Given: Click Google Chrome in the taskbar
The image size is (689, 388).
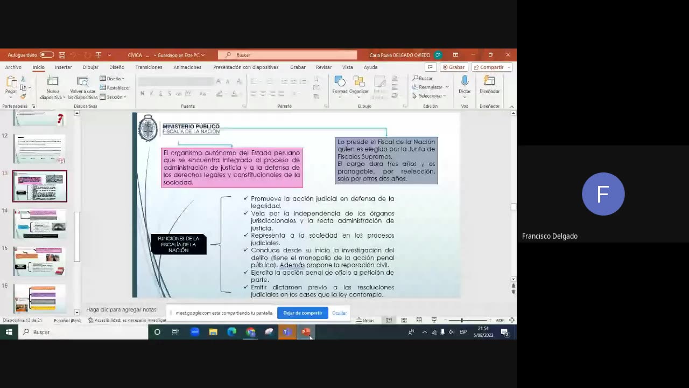Looking at the screenshot, I should point(250,332).
